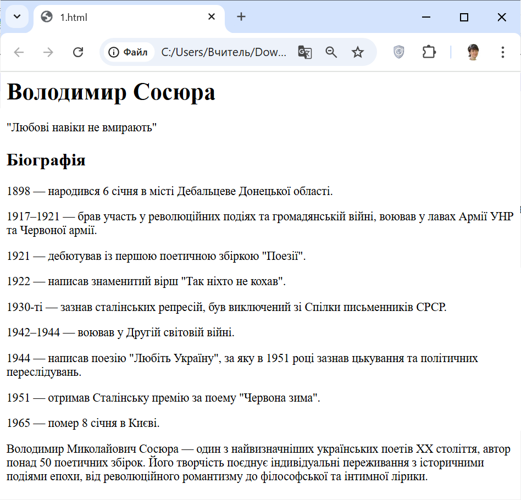The width and height of the screenshot is (521, 500).
Task: Click the quote "Любові навіки не вмирають"
Action: click(82, 127)
